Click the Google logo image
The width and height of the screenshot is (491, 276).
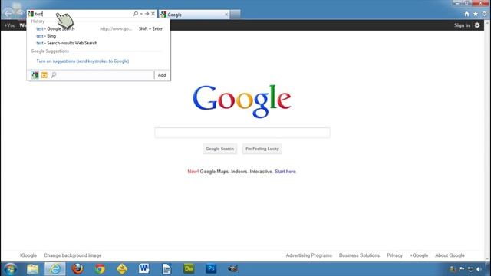(242, 101)
